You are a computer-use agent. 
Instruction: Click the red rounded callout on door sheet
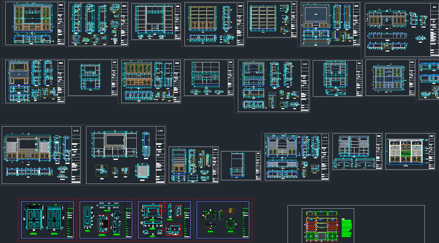click(103, 224)
